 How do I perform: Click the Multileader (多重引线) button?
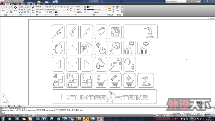pos(40,9)
